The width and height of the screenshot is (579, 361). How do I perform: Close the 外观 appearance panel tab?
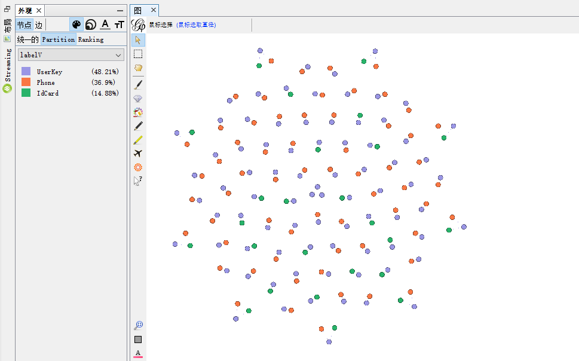coord(39,11)
